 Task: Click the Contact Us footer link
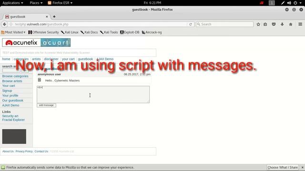pyautogui.click(x=41, y=152)
